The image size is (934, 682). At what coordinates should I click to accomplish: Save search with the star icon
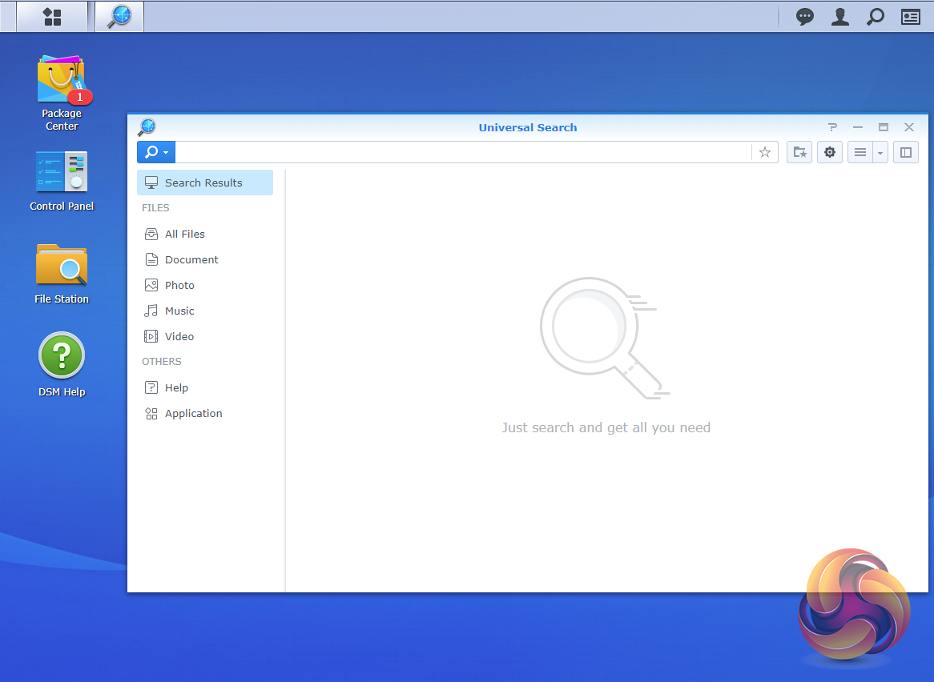[765, 152]
